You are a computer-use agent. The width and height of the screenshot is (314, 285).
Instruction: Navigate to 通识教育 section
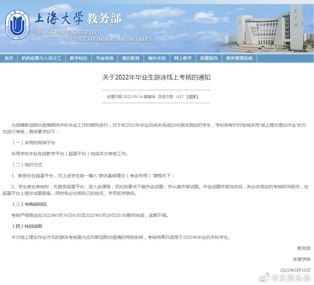[x=130, y=58]
